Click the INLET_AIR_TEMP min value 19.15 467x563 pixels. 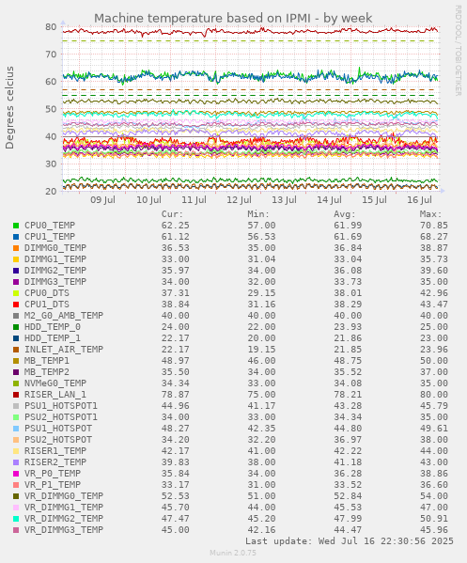tap(261, 350)
